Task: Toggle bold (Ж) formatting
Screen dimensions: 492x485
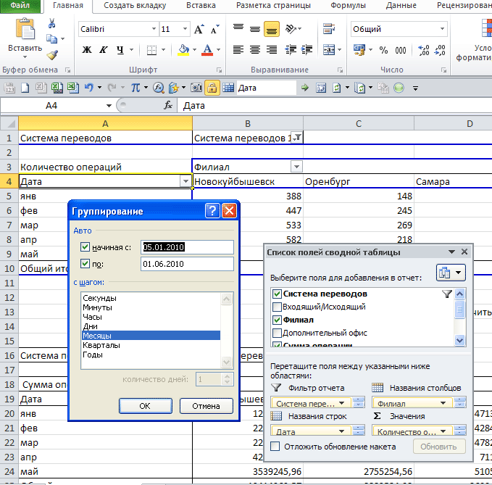Action: coord(87,49)
